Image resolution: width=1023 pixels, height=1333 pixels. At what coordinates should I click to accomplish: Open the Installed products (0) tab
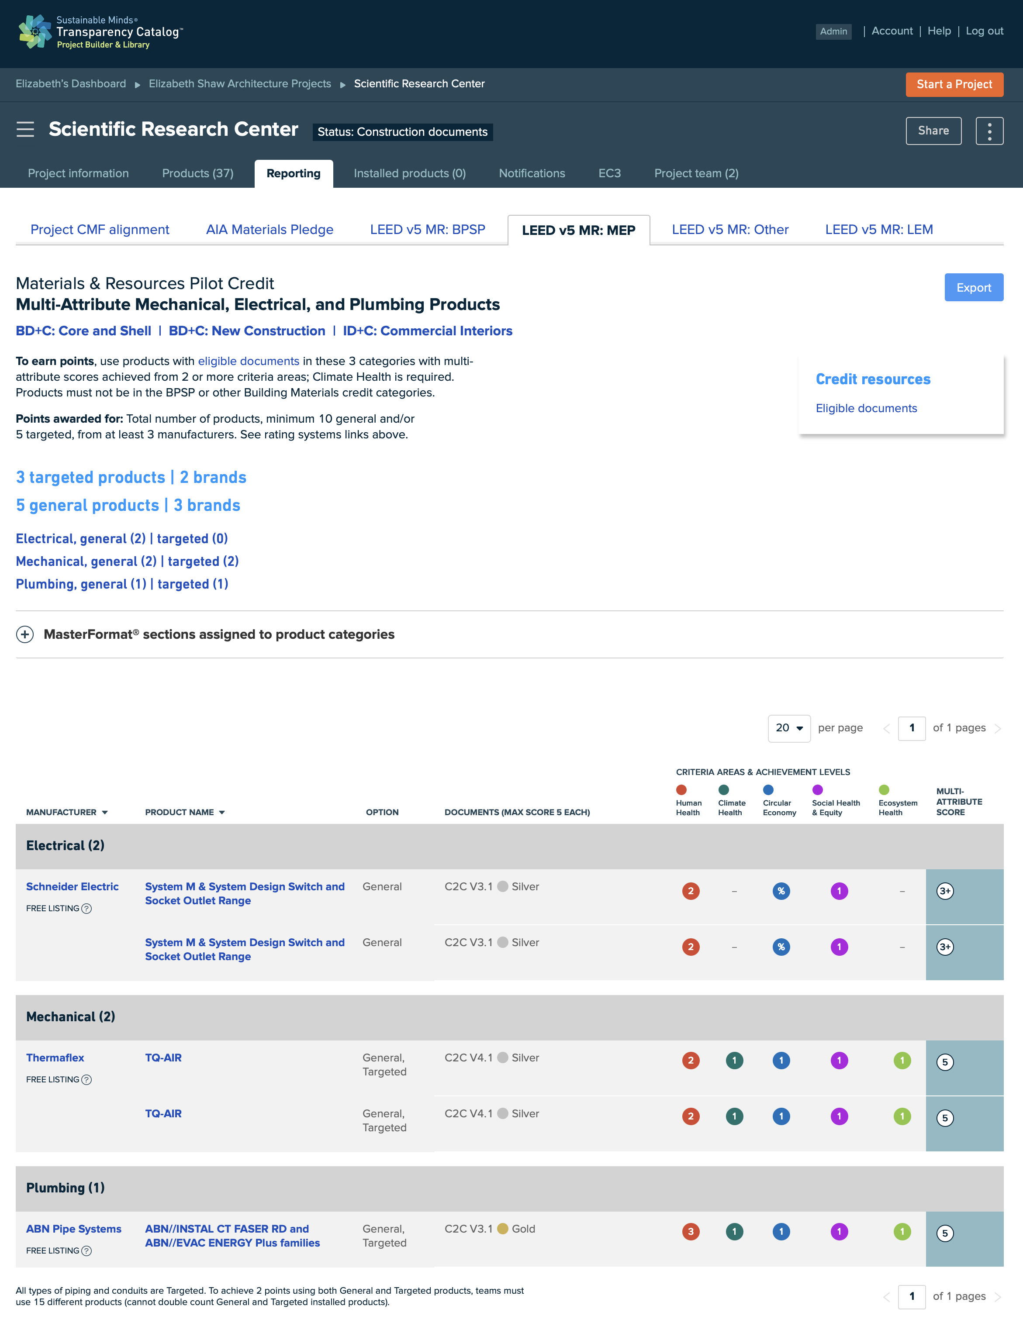pos(410,173)
